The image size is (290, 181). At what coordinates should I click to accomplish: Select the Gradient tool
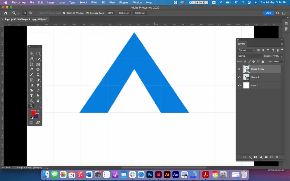[x=31, y=85]
